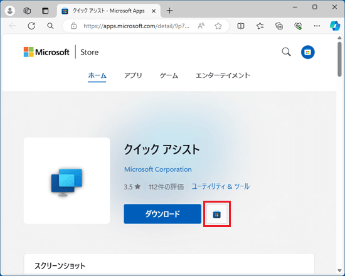Open the Microsoft Corporation publisher link

click(157, 169)
